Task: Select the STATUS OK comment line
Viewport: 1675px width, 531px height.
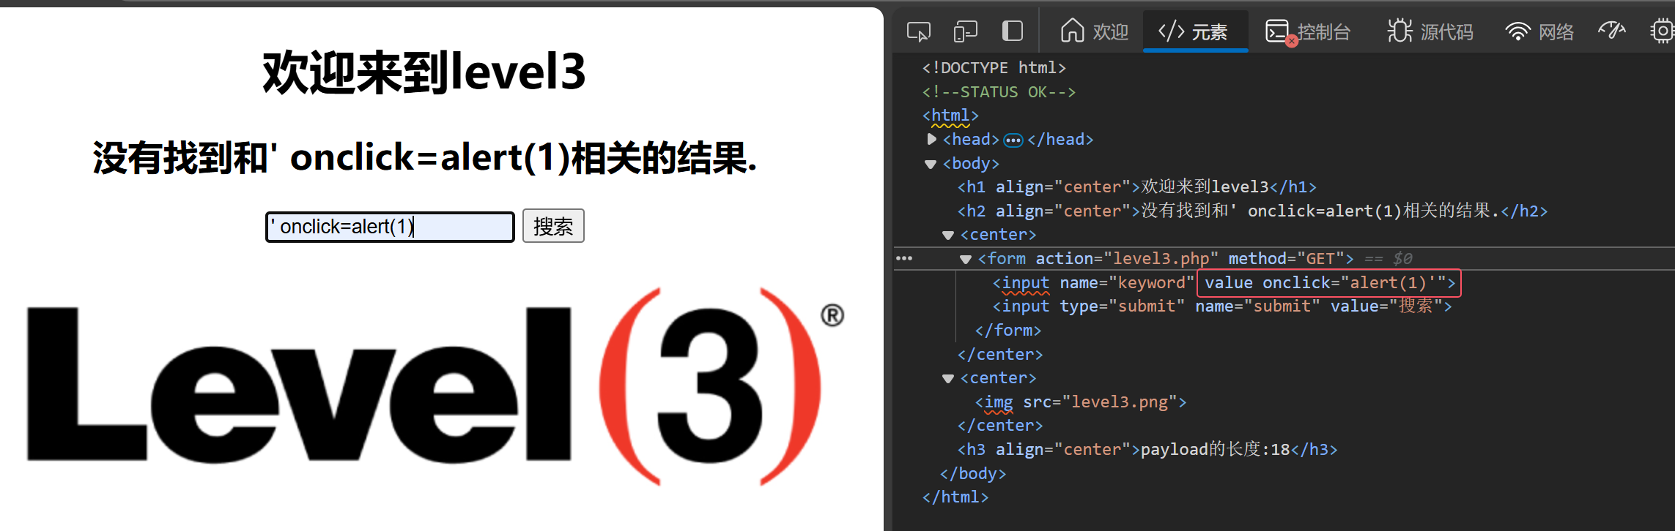Action: pos(999,92)
